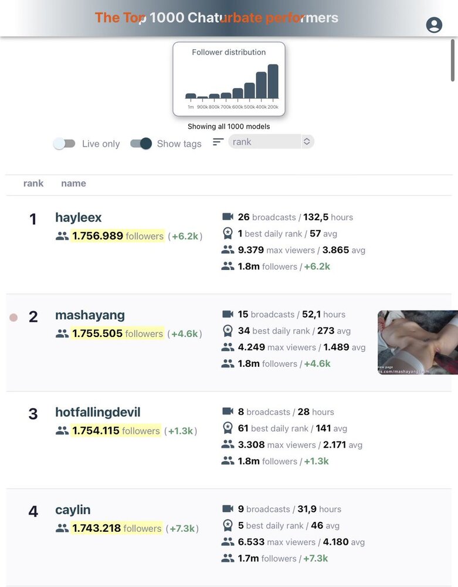Viewport: 458px width, 587px height.
Task: Open the rank sort dropdown
Action: 271,141
